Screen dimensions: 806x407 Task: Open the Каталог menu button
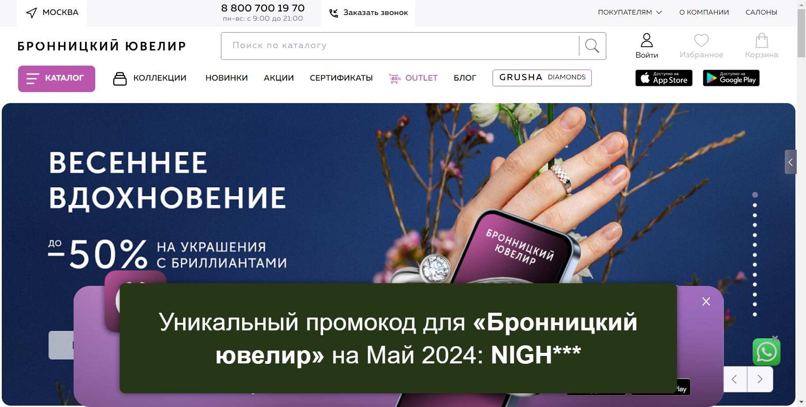coord(56,78)
